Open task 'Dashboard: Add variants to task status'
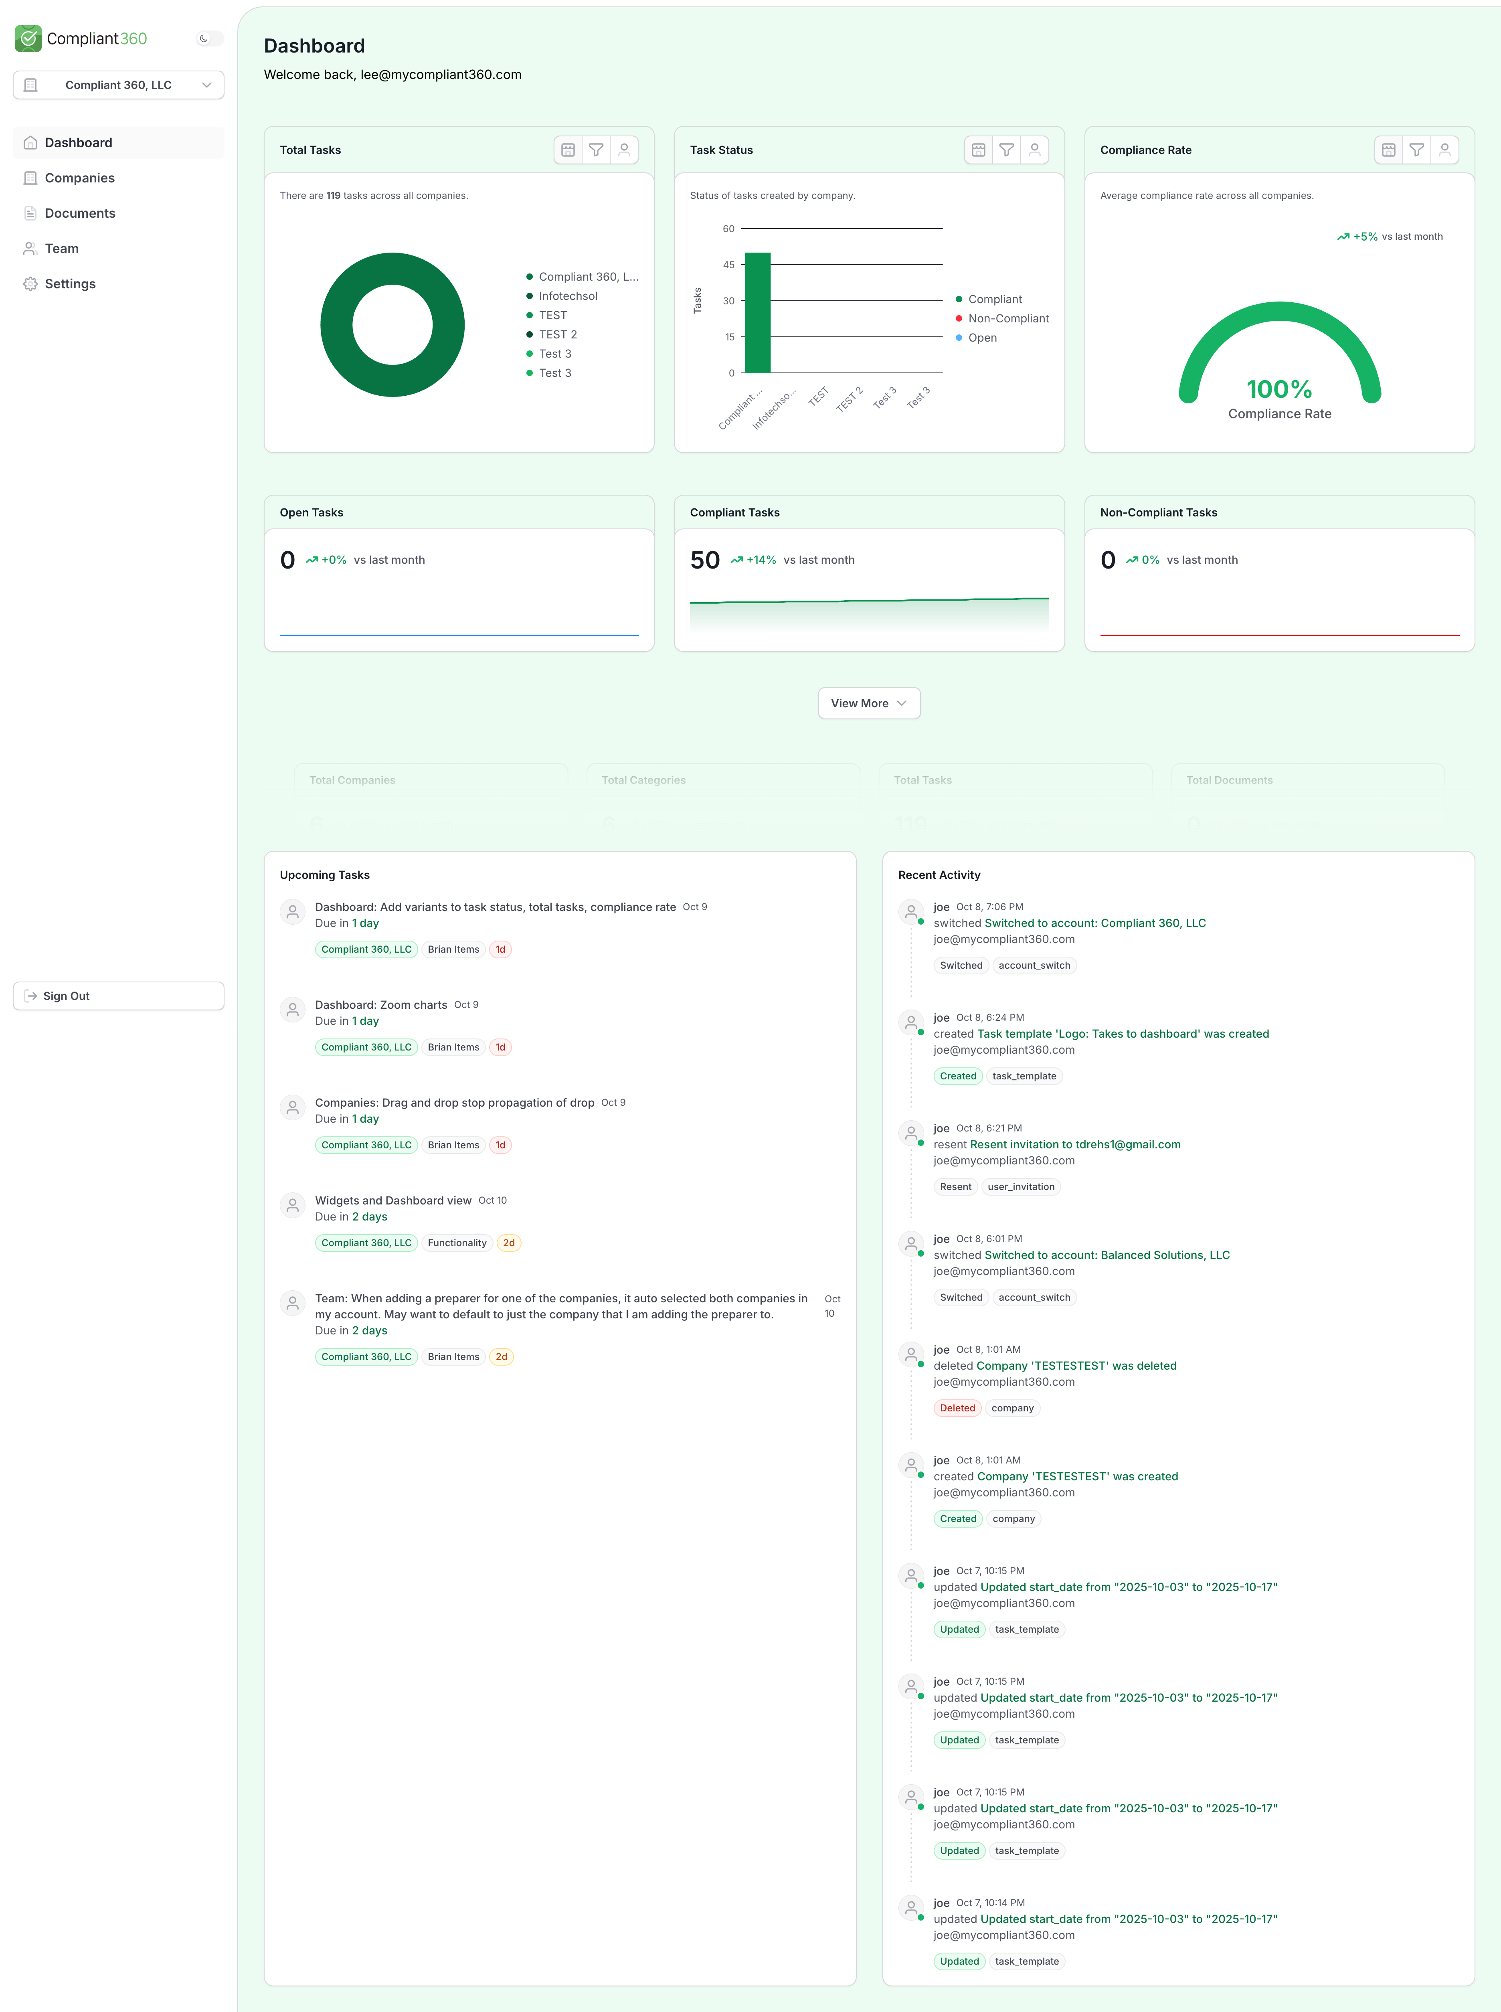This screenshot has width=1501, height=2012. tap(495, 907)
